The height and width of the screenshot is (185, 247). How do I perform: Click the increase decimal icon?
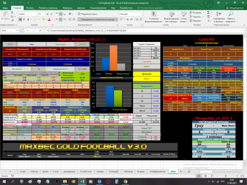click(x=137, y=19)
